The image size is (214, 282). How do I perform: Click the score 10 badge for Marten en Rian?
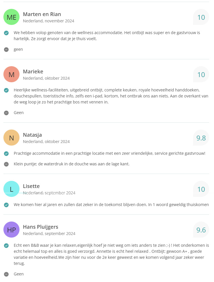(201, 17)
